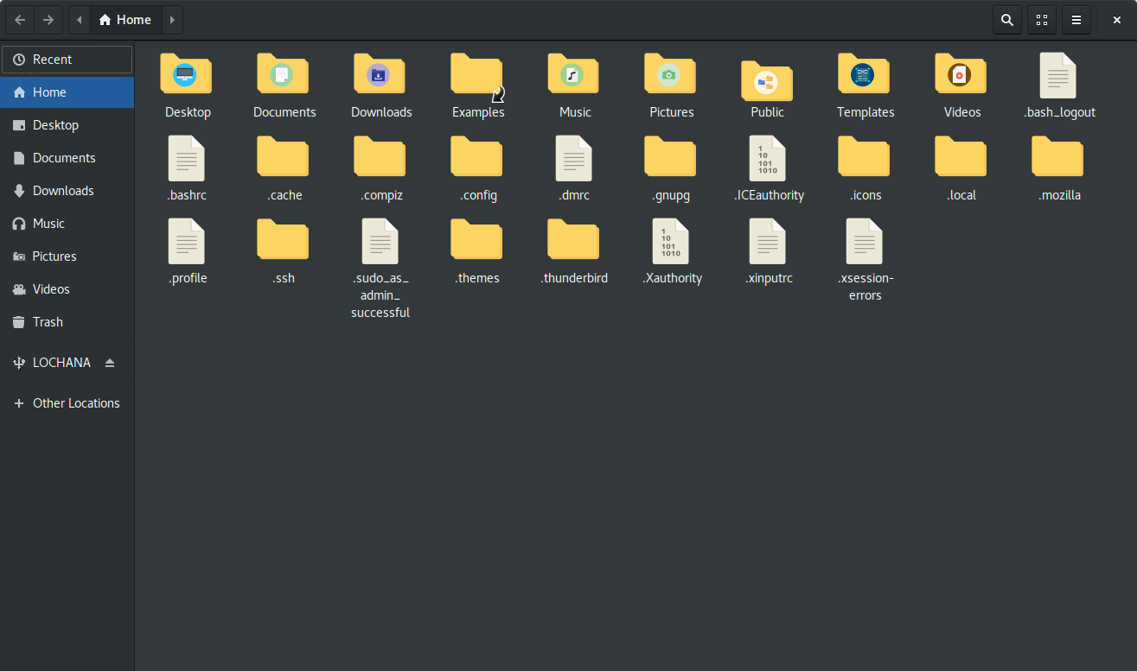Select the .profile file
This screenshot has width=1137, height=671.
(x=186, y=241)
